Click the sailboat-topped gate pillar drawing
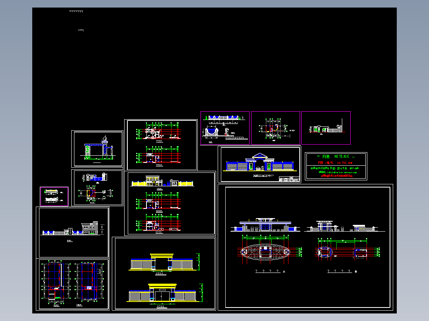The image size is (429, 321). click(x=98, y=148)
